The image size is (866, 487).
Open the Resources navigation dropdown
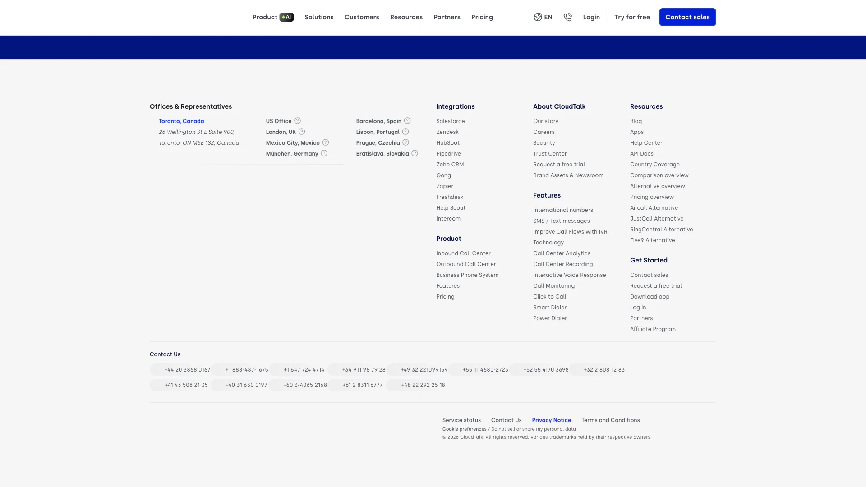(x=406, y=17)
